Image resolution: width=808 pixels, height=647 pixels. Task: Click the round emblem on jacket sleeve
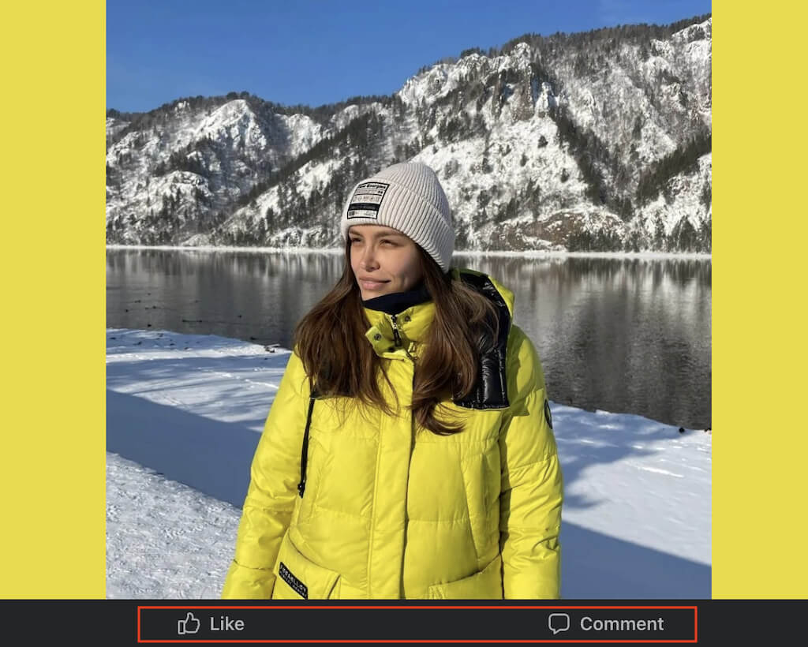point(548,413)
